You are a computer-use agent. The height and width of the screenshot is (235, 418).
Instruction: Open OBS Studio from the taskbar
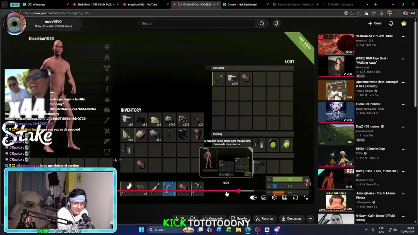click(x=258, y=230)
